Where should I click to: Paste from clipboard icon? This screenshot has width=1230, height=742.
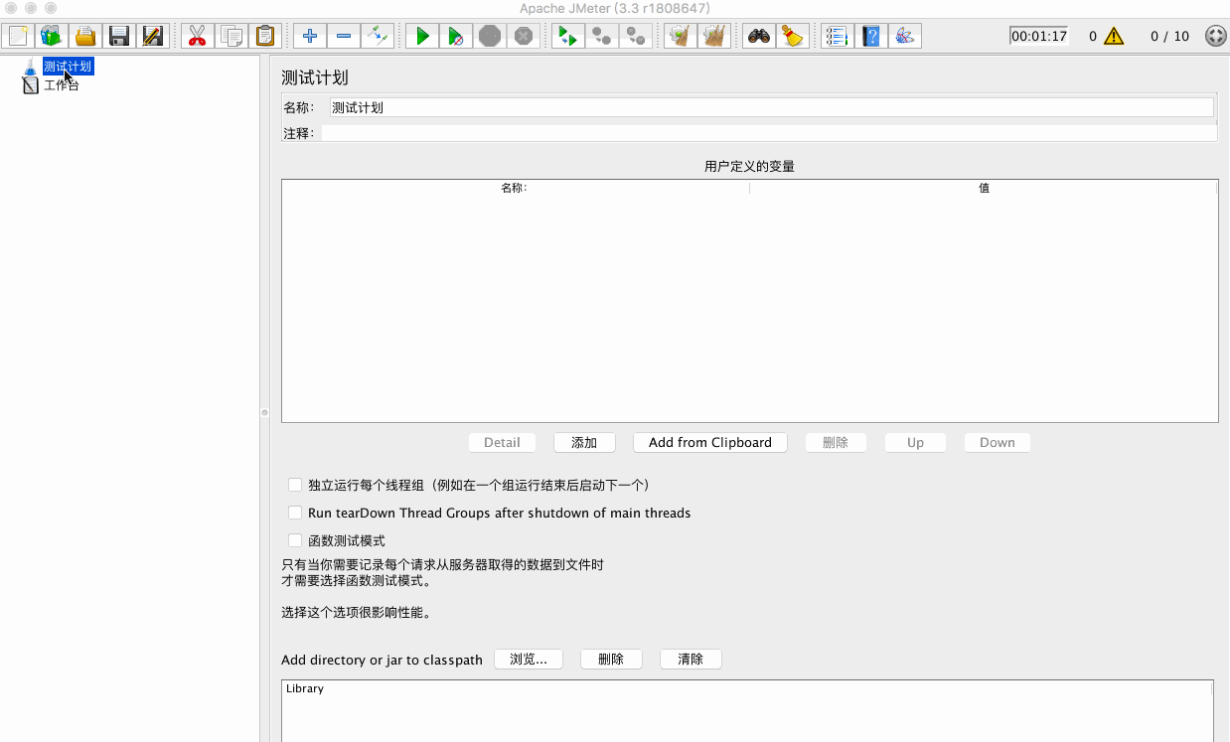tap(264, 37)
